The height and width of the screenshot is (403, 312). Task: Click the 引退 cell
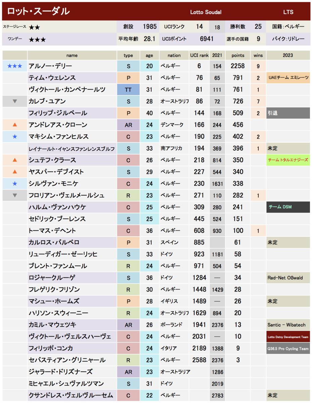(x=288, y=113)
